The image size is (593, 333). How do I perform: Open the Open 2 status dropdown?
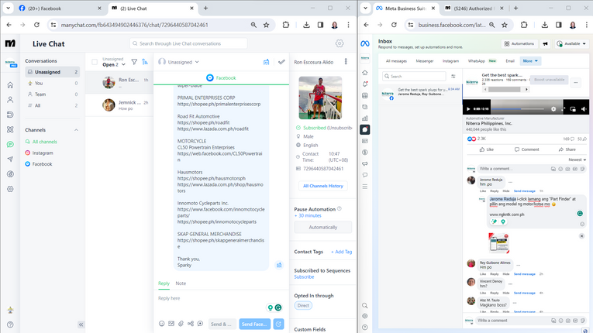click(114, 64)
